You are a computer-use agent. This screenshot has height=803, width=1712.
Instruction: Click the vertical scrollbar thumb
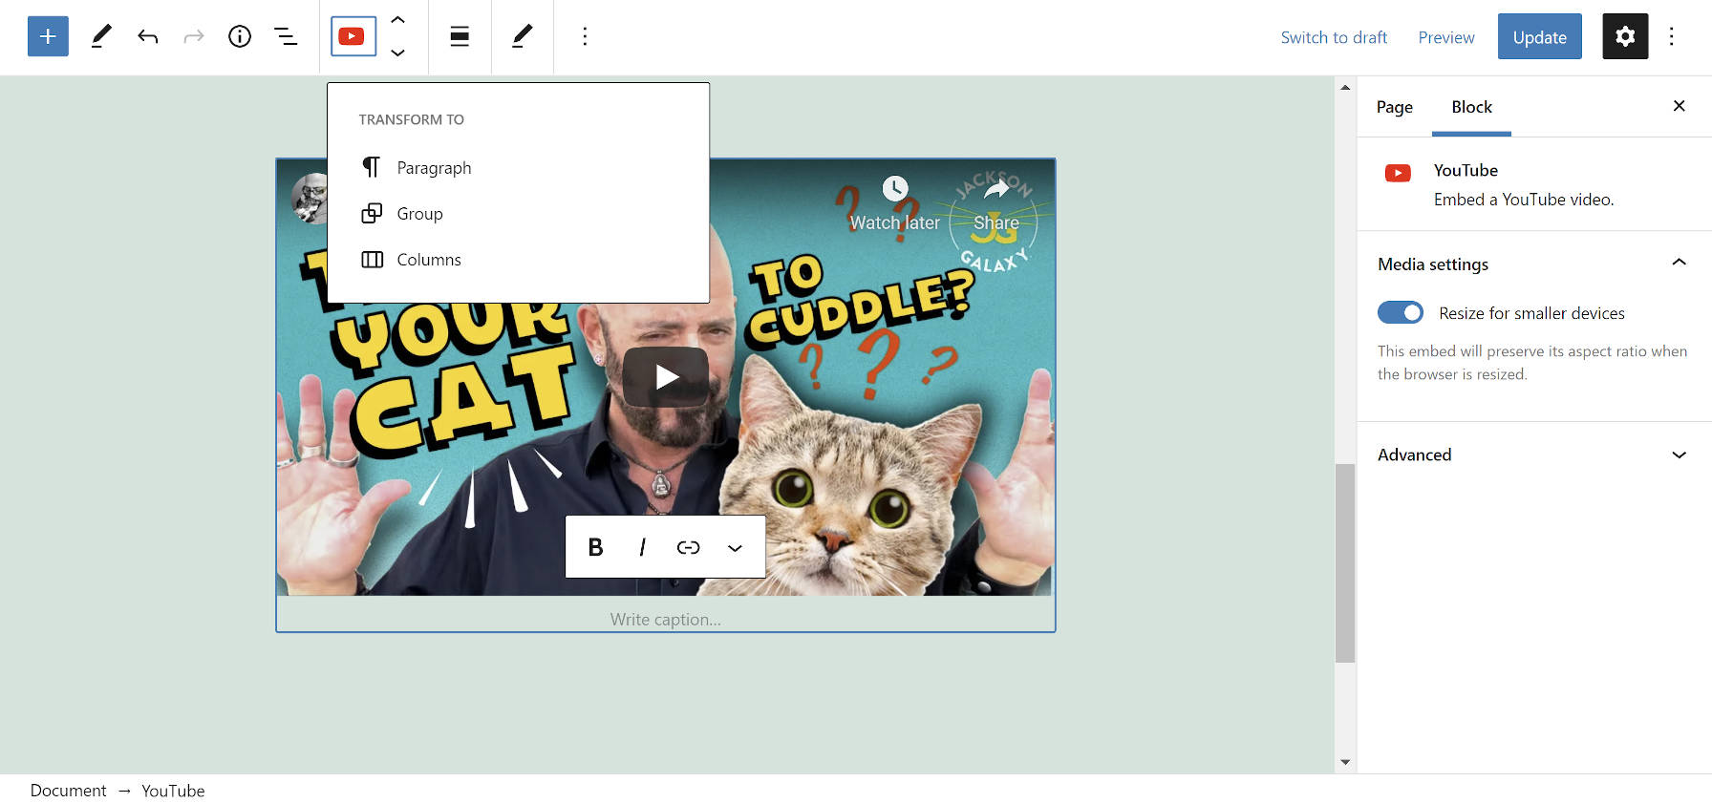pyautogui.click(x=1345, y=562)
